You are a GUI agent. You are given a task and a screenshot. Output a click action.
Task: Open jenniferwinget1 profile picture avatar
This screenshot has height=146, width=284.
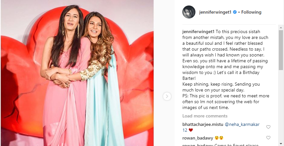point(189,12)
